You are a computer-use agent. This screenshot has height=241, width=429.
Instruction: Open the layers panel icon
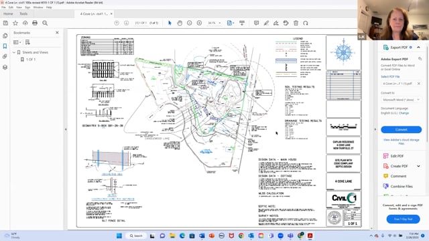pyautogui.click(x=5, y=67)
